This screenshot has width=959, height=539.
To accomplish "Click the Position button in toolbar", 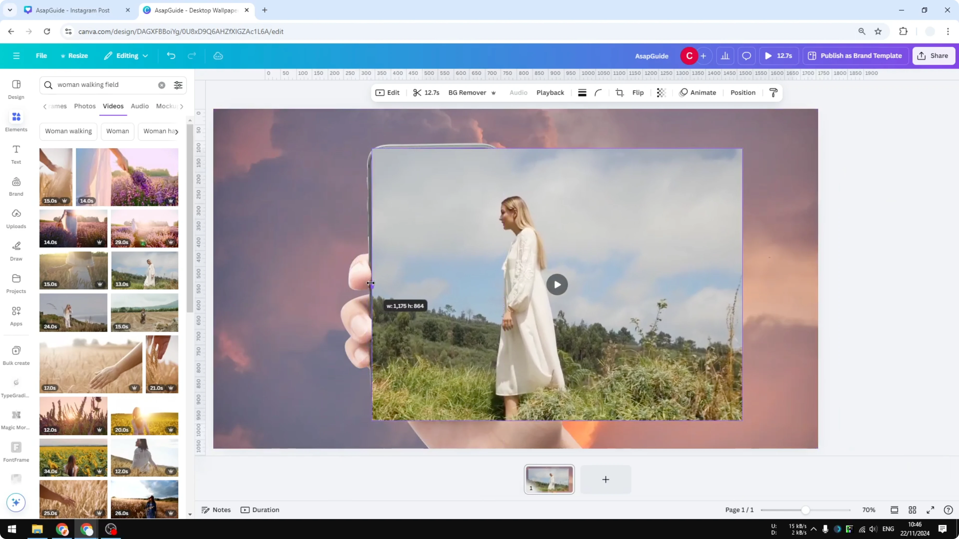I will tap(742, 93).
